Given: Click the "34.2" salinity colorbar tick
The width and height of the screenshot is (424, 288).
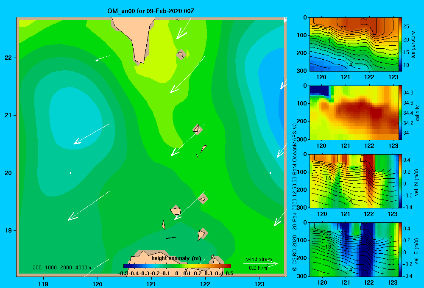Looking at the screenshot, I should point(408,123).
